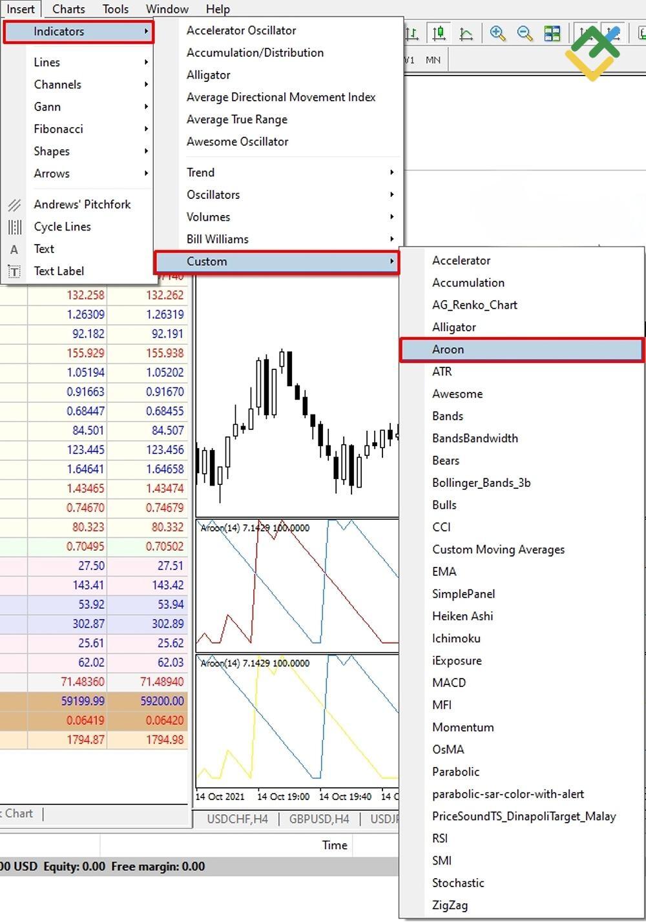Select parabolic-sar-color-with-alert indicator

point(522,794)
